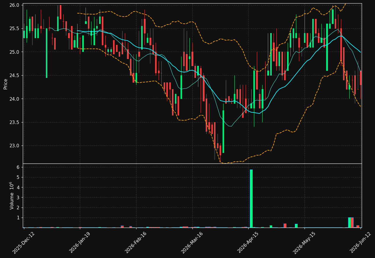Click the long green candle bottoming near 22.85
This screenshot has width=375, height=258.
pyautogui.click(x=223, y=132)
